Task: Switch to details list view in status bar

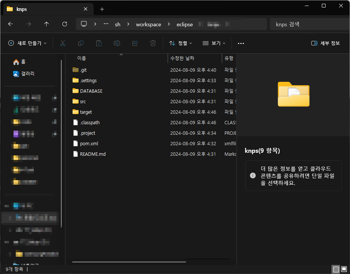Action: [336, 269]
